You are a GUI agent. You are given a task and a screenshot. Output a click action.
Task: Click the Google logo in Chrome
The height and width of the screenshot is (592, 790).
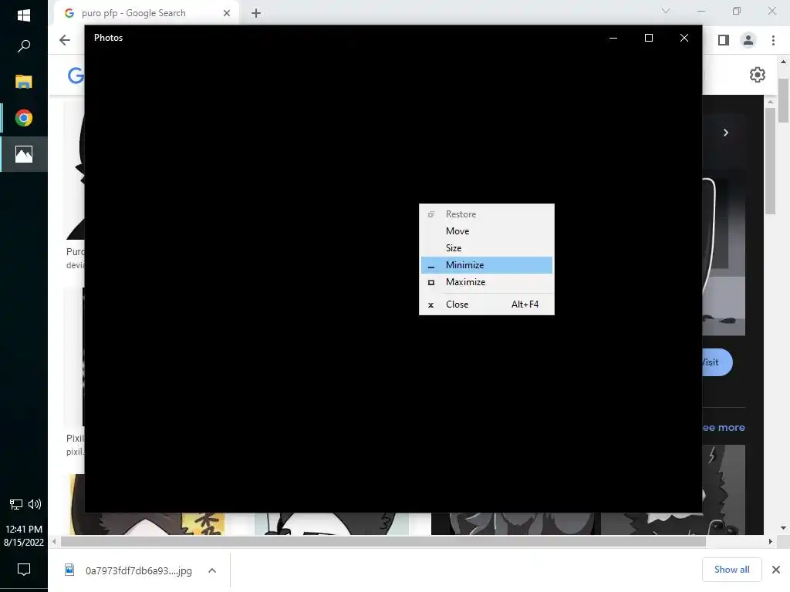click(76, 76)
